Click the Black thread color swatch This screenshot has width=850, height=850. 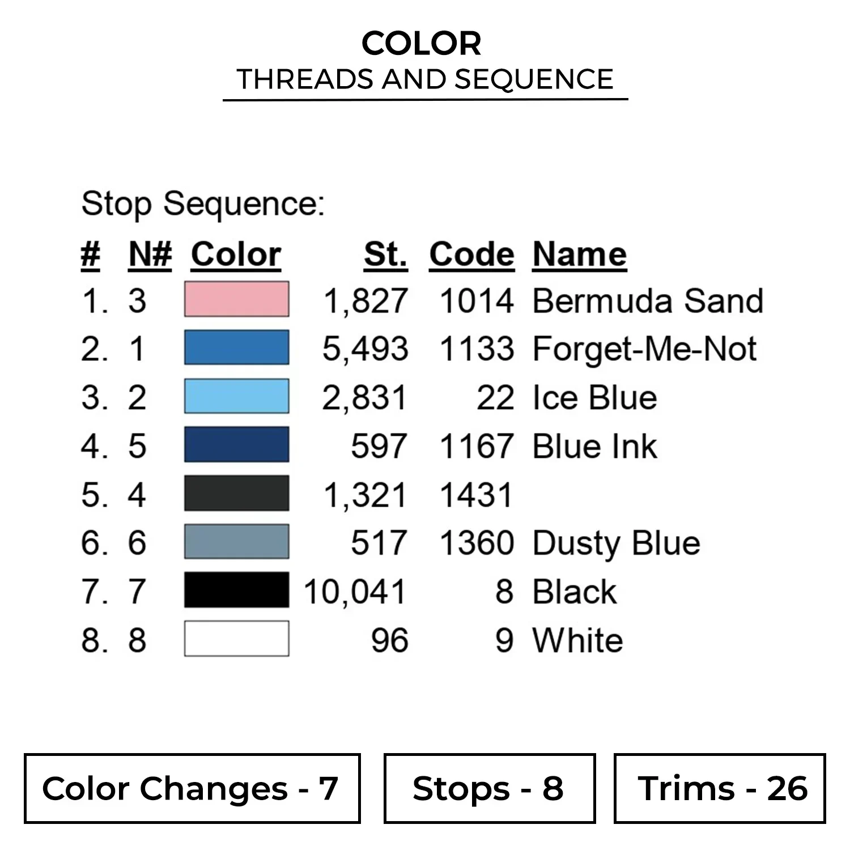pyautogui.click(x=236, y=590)
